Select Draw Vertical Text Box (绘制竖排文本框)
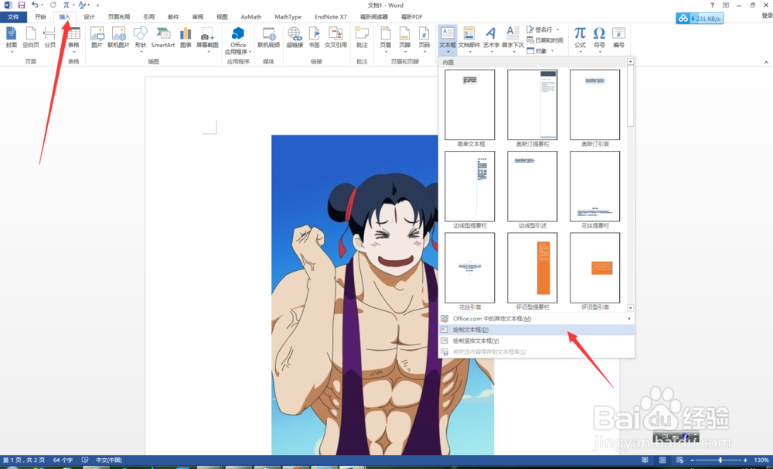The height and width of the screenshot is (469, 773). click(x=536, y=341)
